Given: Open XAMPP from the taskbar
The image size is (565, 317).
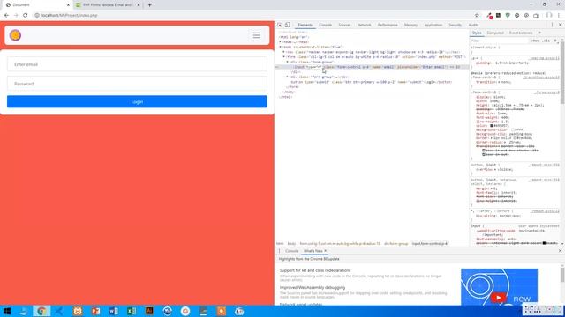Looking at the screenshot, I should click(78, 311).
